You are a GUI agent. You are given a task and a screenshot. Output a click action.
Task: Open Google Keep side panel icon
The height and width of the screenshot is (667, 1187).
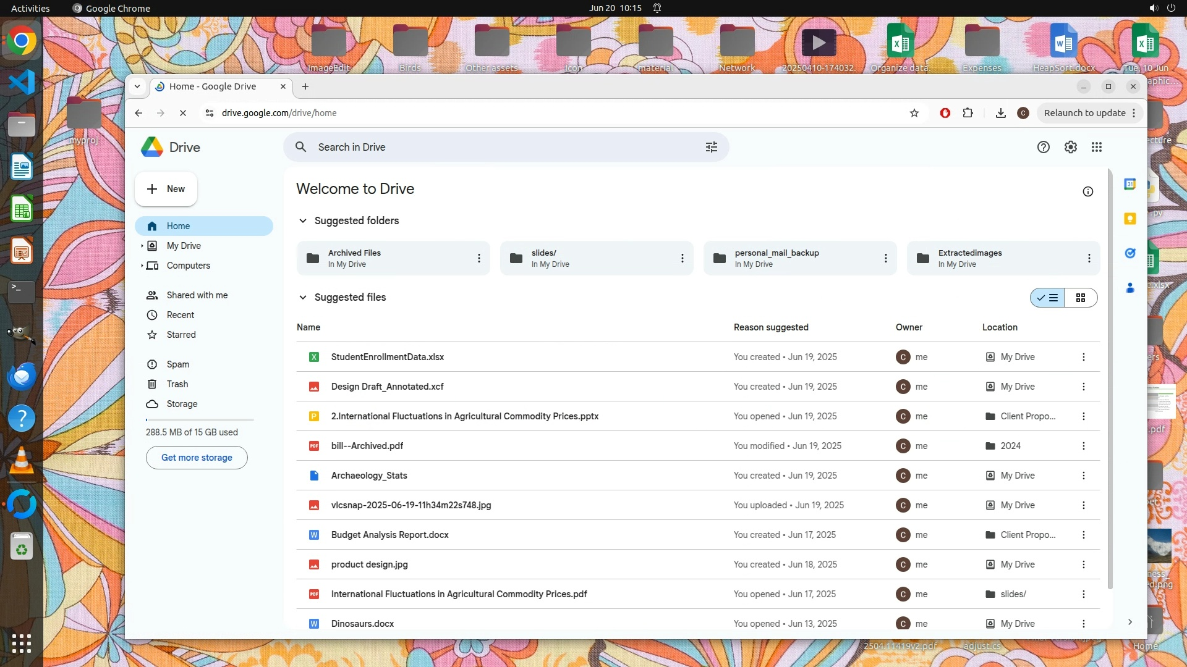point(1130,219)
